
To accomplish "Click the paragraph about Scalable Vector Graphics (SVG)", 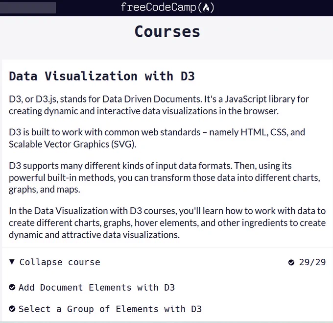I will (157, 138).
